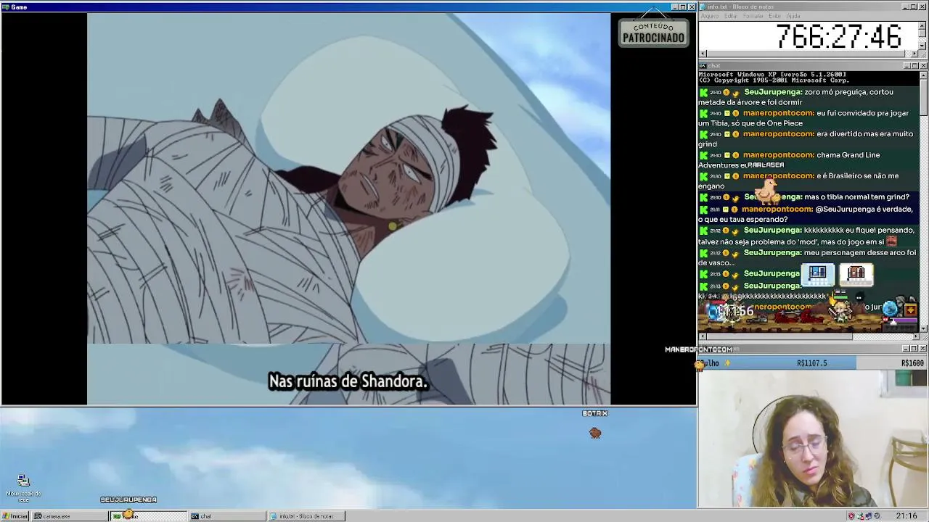Click the scroll right arrow in Notepad

915,54
